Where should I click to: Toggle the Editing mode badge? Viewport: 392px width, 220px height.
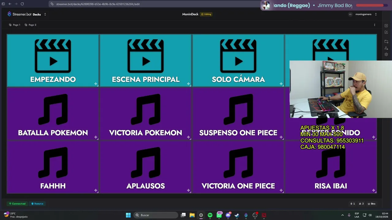point(206,14)
